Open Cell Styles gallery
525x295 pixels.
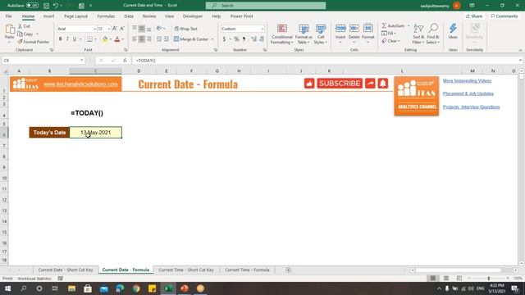click(321, 34)
